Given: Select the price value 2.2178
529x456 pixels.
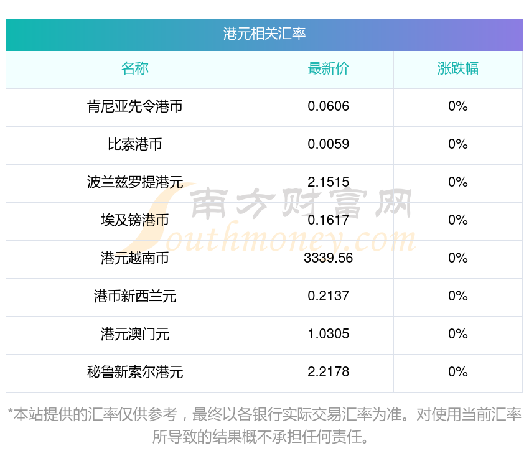Looking at the screenshot, I should pyautogui.click(x=328, y=372).
